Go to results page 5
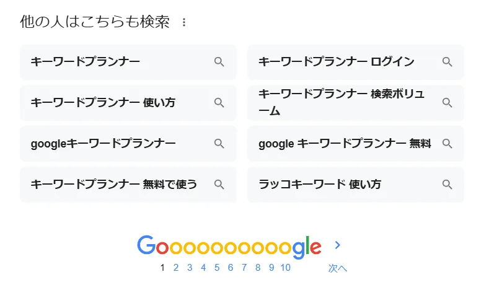The width and height of the screenshot is (481, 285). (x=217, y=268)
